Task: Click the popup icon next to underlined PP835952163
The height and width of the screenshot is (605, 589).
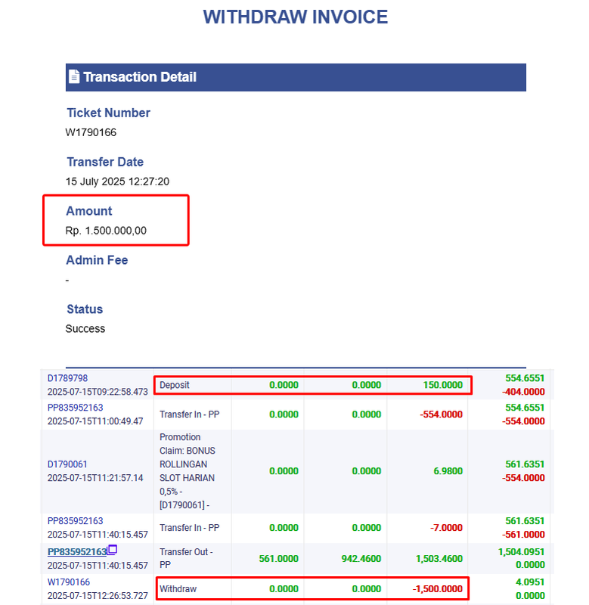Action: [x=112, y=550]
